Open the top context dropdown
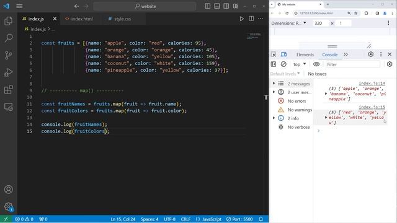Screen dimensions: 397x223 tap(300, 64)
